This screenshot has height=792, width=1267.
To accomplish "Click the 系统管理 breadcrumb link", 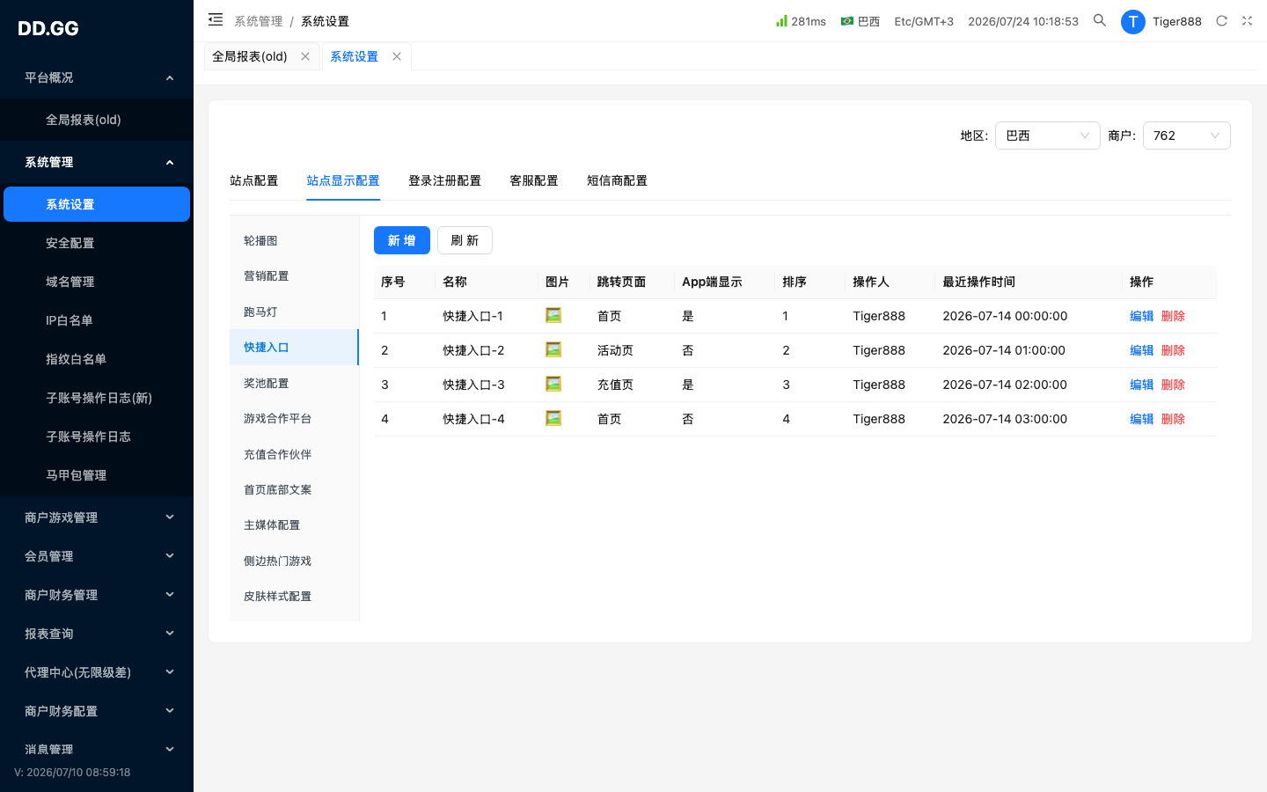I will tap(258, 21).
